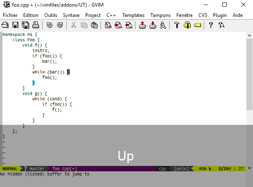This screenshot has width=253, height=187.
Task: Click the 'class Foo {' line
Action: (x=26, y=40)
